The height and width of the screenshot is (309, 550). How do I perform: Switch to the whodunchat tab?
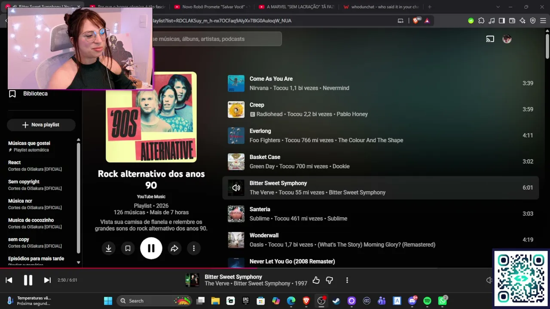click(381, 7)
